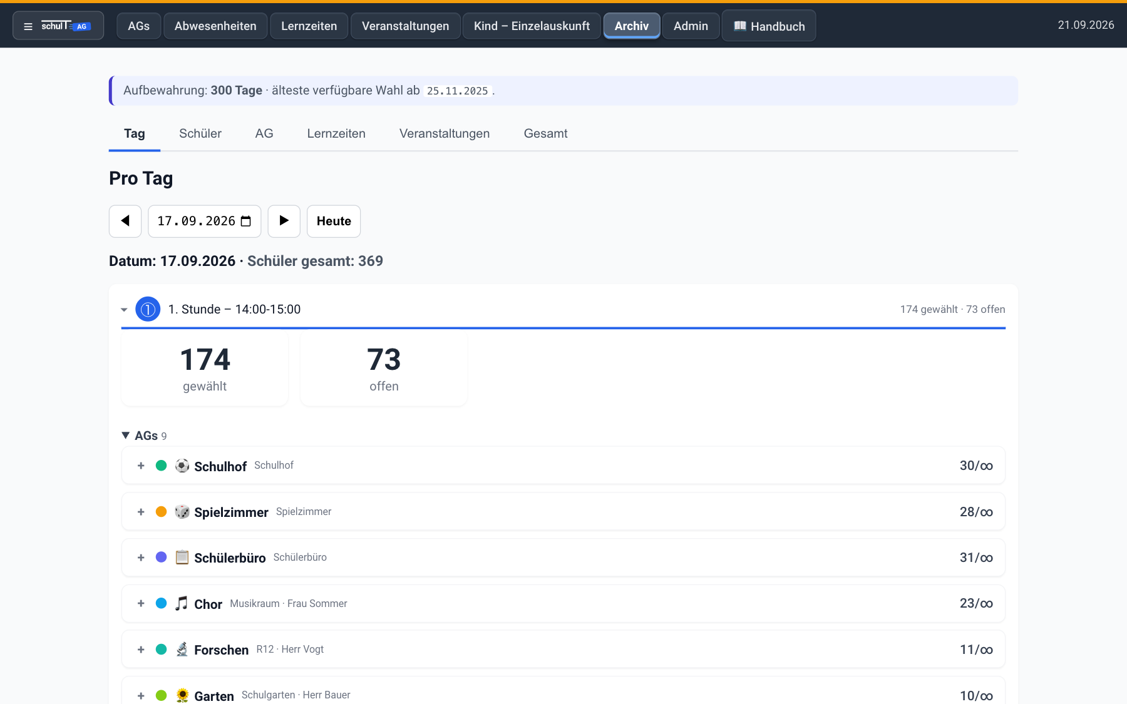Click the microscope icon for Forschen
The width and height of the screenshot is (1127, 704).
182,650
